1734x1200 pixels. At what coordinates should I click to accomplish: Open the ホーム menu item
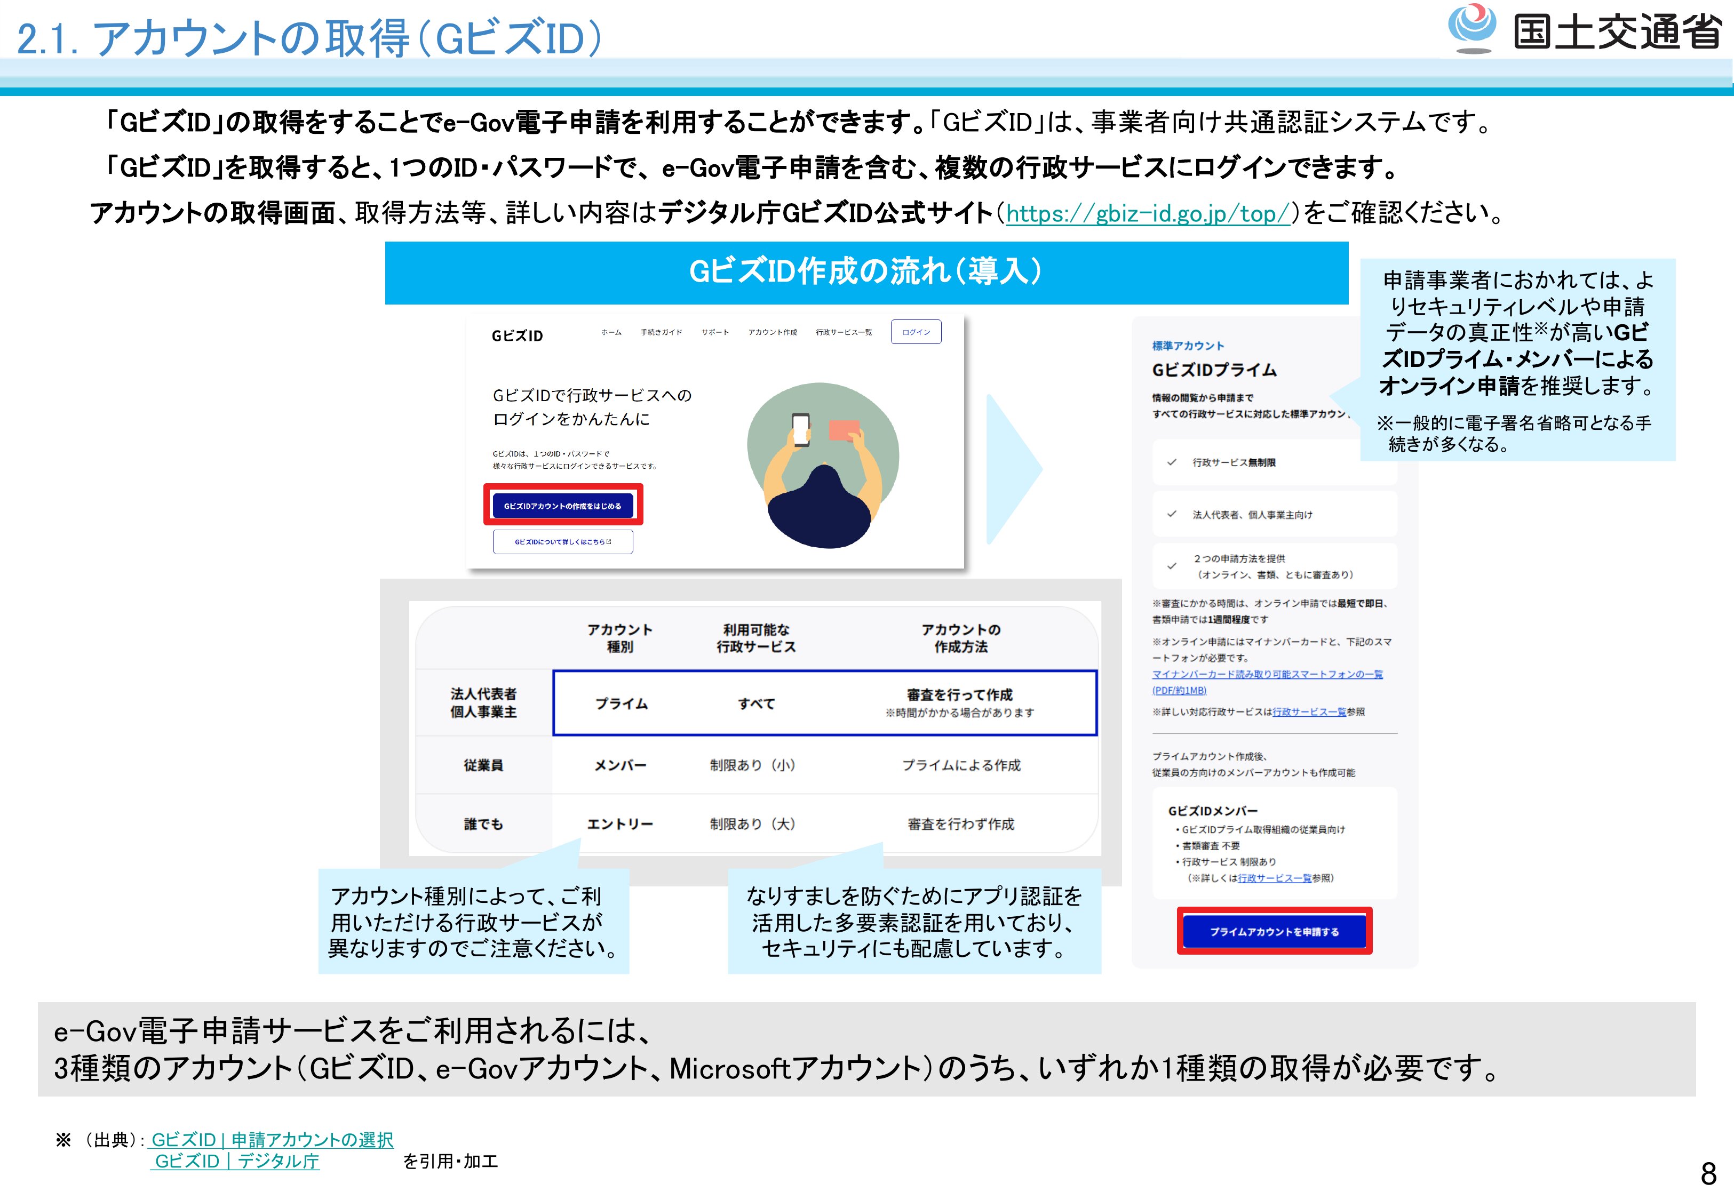[x=610, y=332]
